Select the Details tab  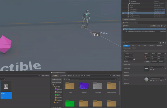pos(126,23)
